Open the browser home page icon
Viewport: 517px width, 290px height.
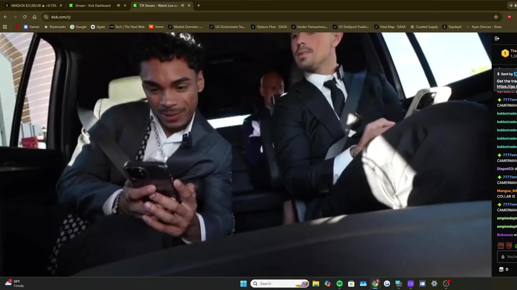(34, 17)
